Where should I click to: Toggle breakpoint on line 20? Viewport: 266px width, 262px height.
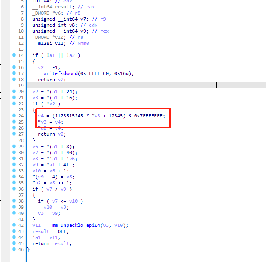click(x=14, y=92)
